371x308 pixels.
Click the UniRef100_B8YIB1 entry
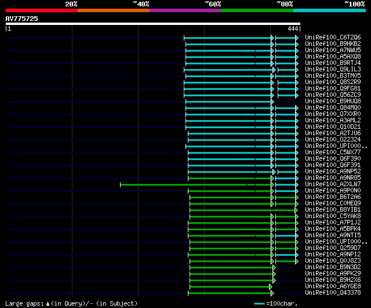pyautogui.click(x=333, y=210)
